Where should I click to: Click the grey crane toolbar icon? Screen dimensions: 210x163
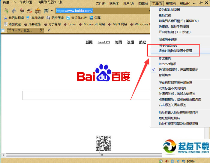coord(14,11)
